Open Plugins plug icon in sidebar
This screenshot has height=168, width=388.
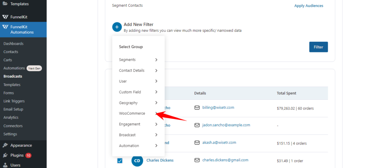5,155
